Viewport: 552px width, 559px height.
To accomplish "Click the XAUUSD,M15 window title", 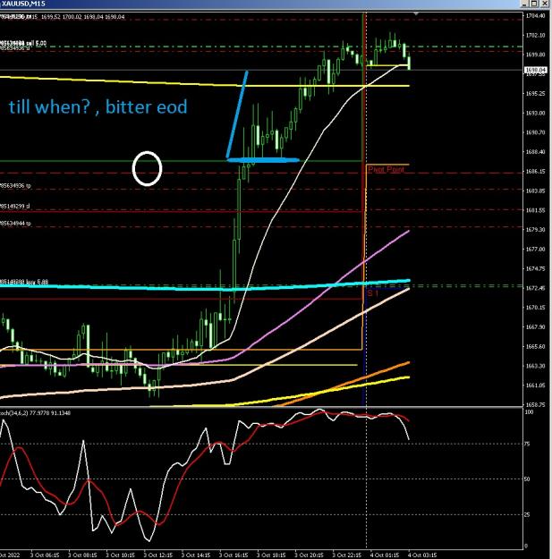I will pyautogui.click(x=23, y=4).
